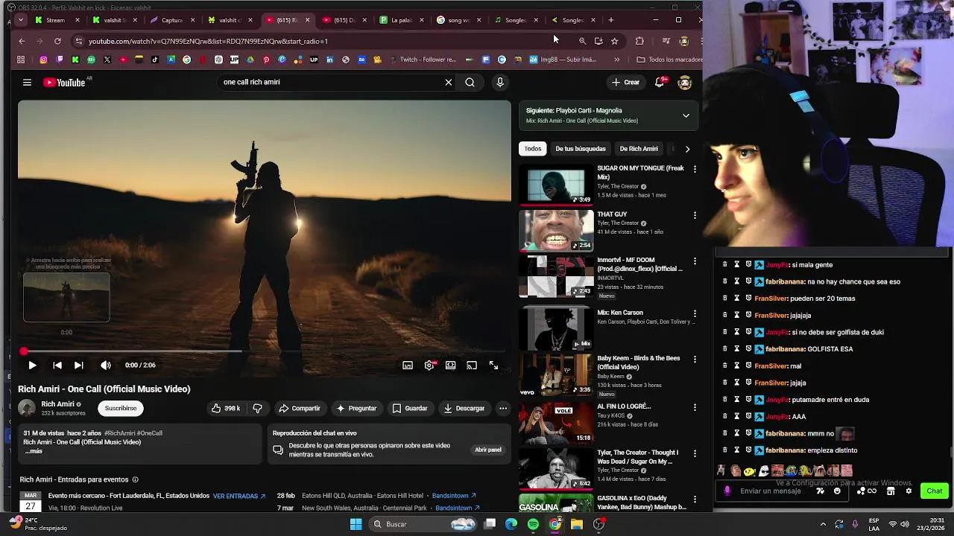Screen dimensions: 954x536
Task: Clear the YouTube search box text
Action: pyautogui.click(x=448, y=83)
